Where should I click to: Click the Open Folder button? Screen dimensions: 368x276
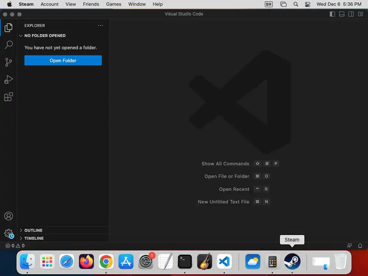[x=63, y=60]
